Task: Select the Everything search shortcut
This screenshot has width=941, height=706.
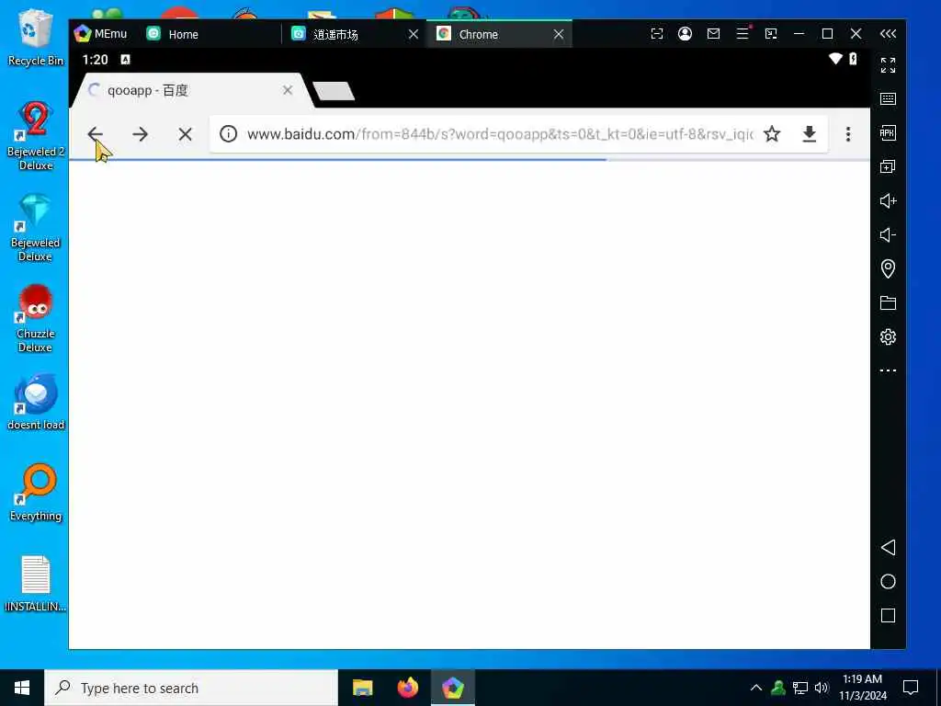Action: 36,493
